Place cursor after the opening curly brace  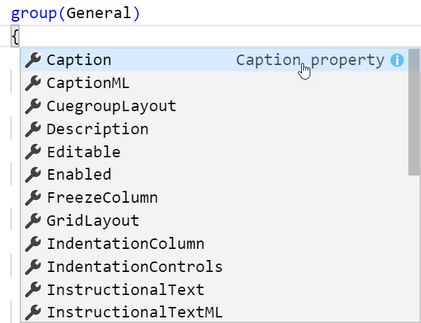coord(20,37)
